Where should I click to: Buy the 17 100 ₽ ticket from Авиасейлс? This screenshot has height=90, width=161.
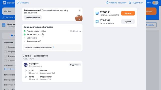coord(128,13)
